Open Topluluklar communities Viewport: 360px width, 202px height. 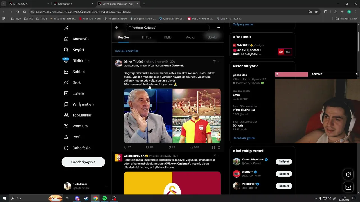tap(78, 115)
